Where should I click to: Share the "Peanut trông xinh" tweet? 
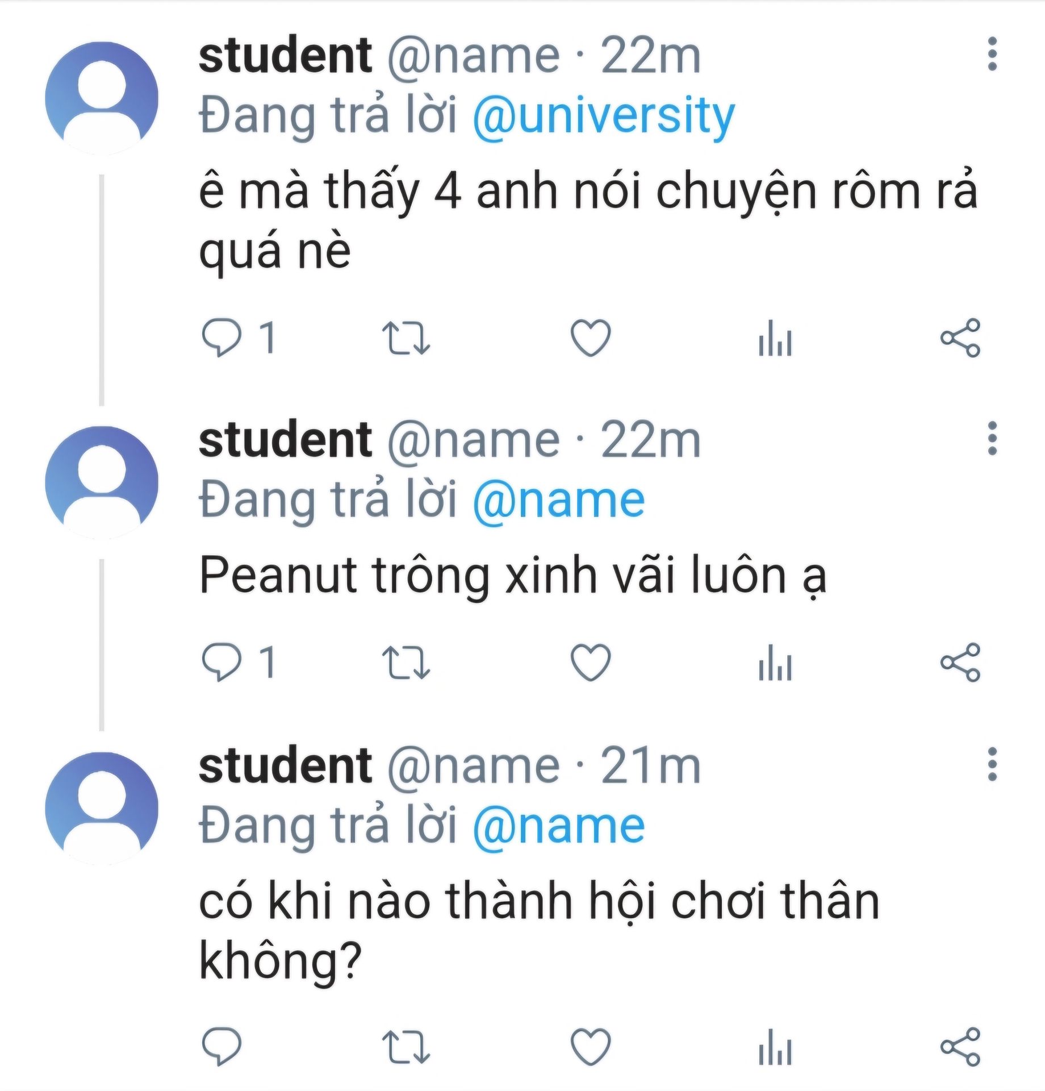960,663
